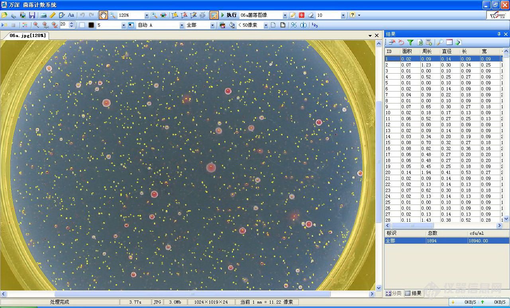This screenshot has height=308, width=510.
Task: Click the total count 1894 cell
Action: tap(447, 241)
